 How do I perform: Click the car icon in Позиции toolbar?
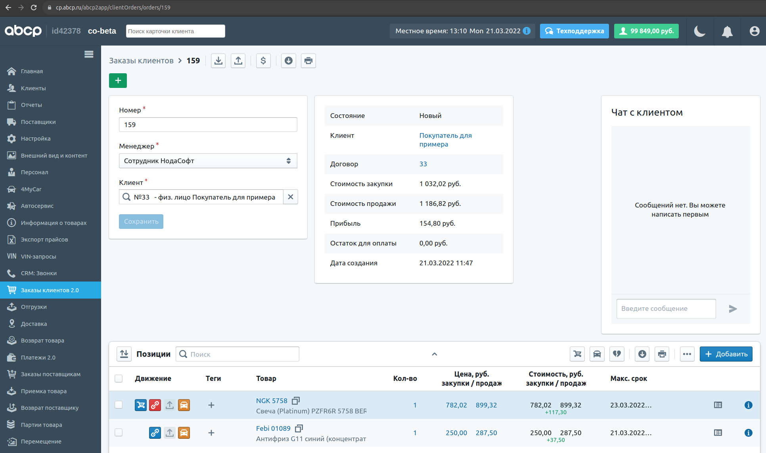tap(597, 354)
